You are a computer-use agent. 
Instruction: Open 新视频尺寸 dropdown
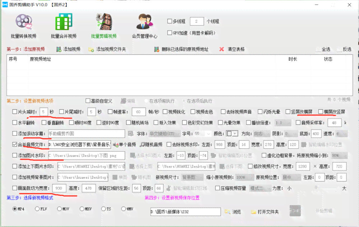click(x=192, y=177)
